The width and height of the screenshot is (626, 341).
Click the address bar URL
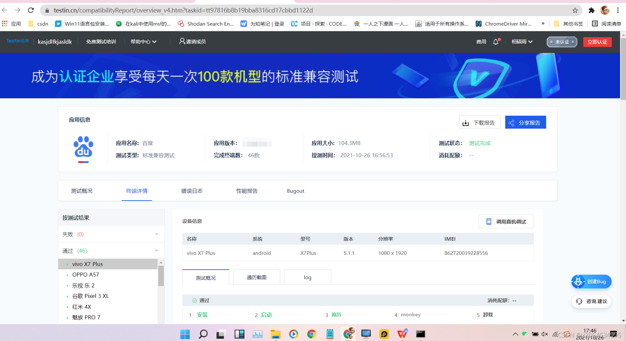point(183,10)
